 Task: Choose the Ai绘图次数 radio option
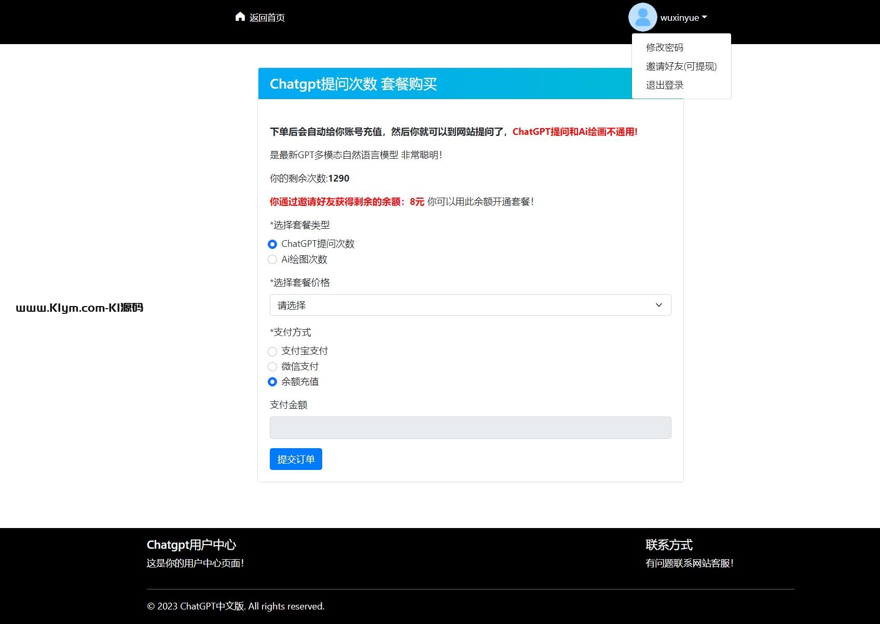pos(272,259)
